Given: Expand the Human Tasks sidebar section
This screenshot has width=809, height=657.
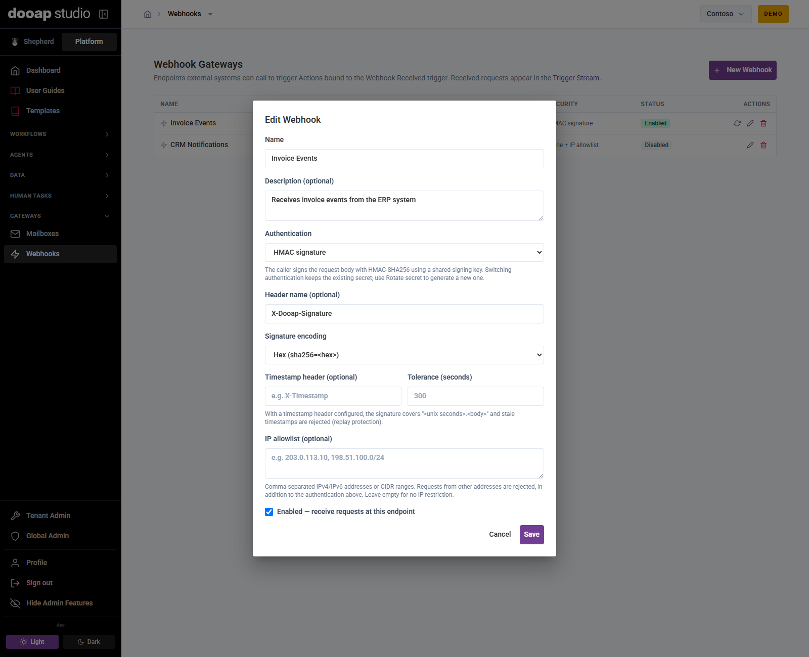Looking at the screenshot, I should [x=60, y=196].
